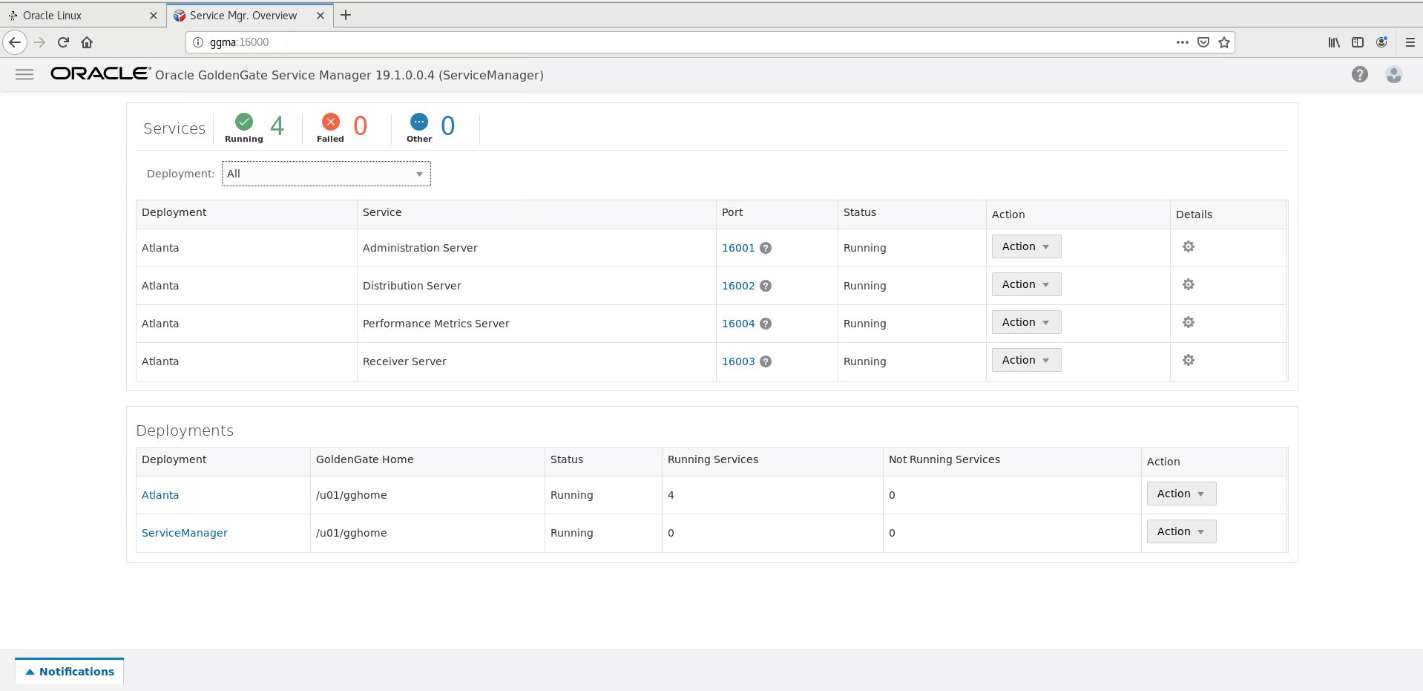Click the Pocket save icon
Viewport: 1423px width, 691px height.
pos(1203,42)
